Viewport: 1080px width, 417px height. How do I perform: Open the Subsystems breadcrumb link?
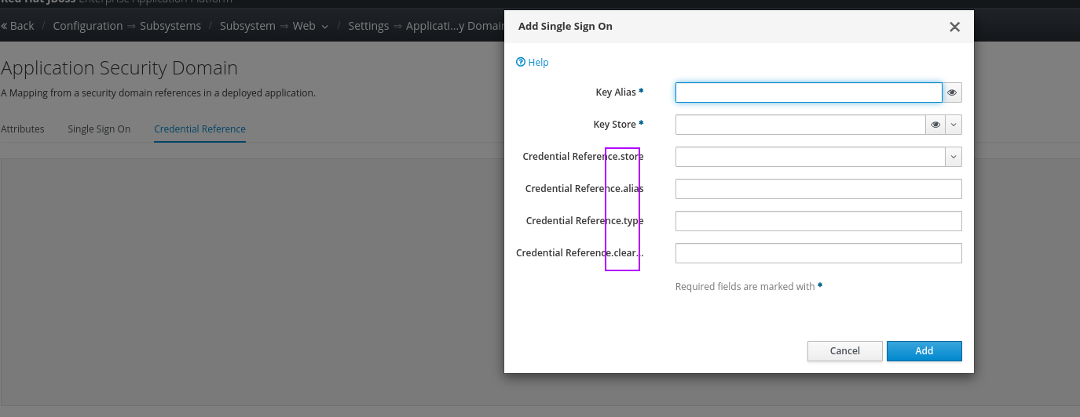[x=170, y=26]
